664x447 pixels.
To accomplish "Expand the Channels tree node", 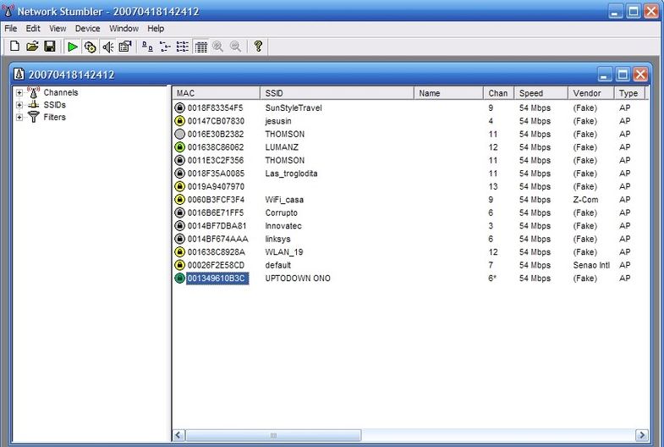I will [x=19, y=92].
